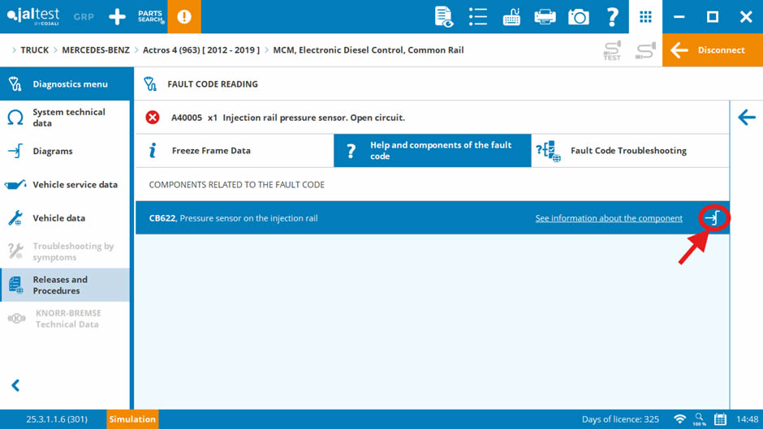Click the plus icon in top bar

click(117, 16)
